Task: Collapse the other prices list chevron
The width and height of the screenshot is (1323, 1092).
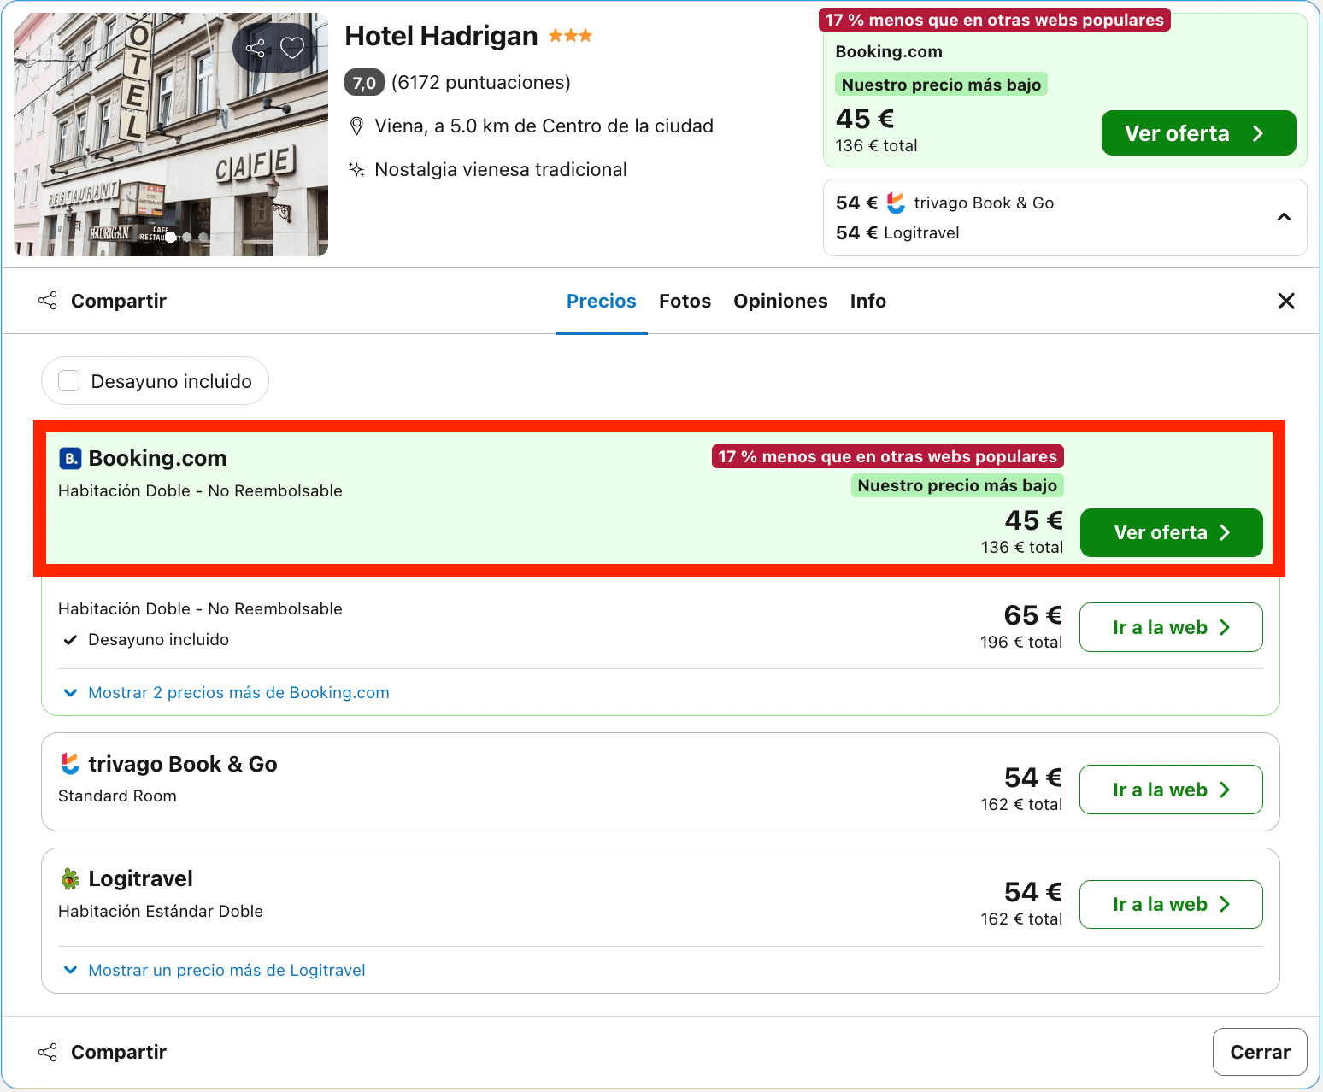Action: click(x=1284, y=217)
